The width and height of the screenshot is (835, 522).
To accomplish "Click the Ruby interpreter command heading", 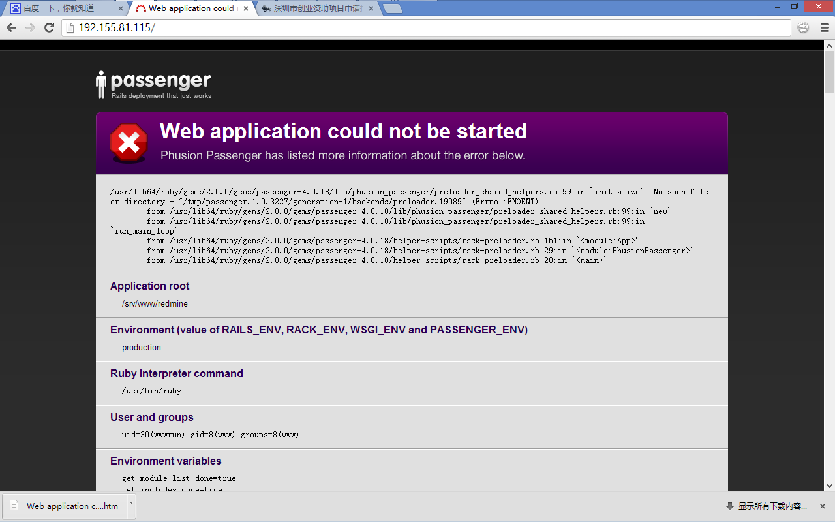I will pyautogui.click(x=177, y=373).
